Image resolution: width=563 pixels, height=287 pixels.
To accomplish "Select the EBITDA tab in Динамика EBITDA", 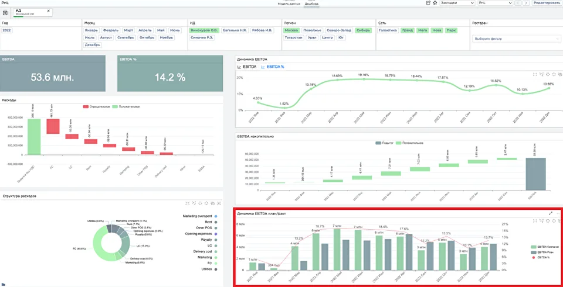I will [x=247, y=67].
